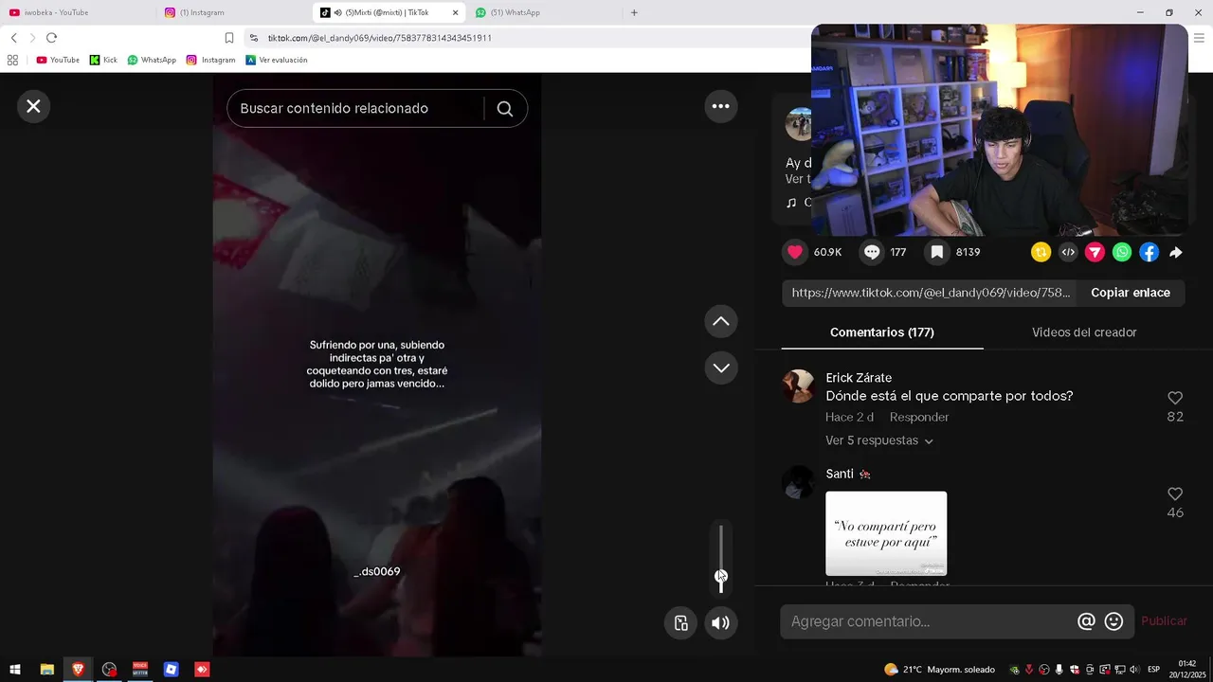This screenshot has width=1213, height=682.
Task: Expand Ver 5 respuestas replies
Action: 879,440
